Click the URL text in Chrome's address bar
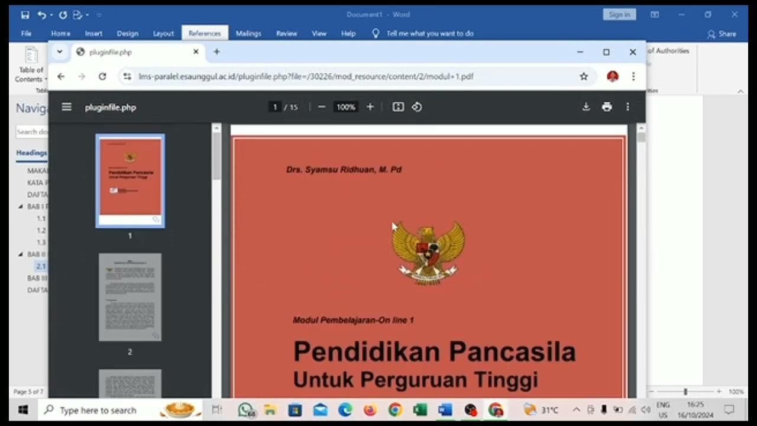This screenshot has height=426, width=757. coord(306,76)
